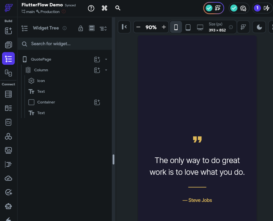Click the Synced status label

pos(70,5)
